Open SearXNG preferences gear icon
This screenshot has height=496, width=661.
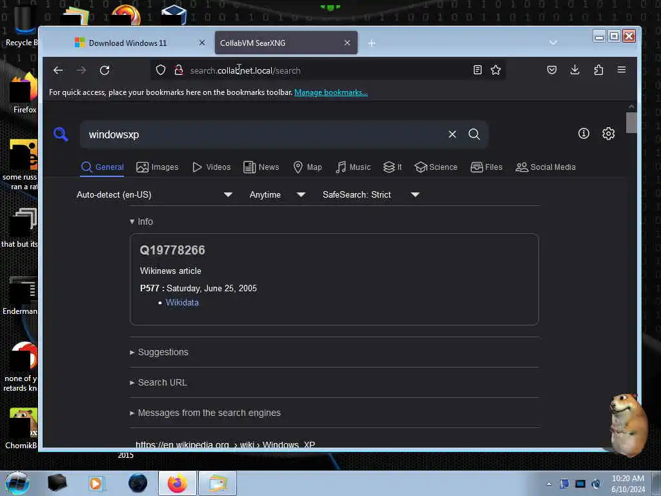point(608,134)
